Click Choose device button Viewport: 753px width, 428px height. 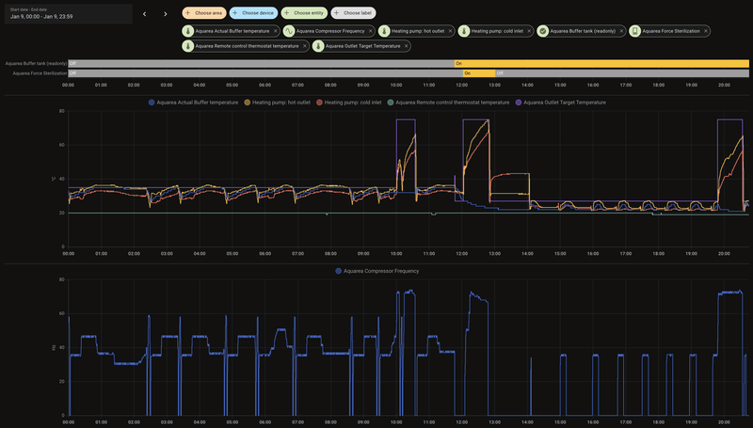[x=253, y=13]
